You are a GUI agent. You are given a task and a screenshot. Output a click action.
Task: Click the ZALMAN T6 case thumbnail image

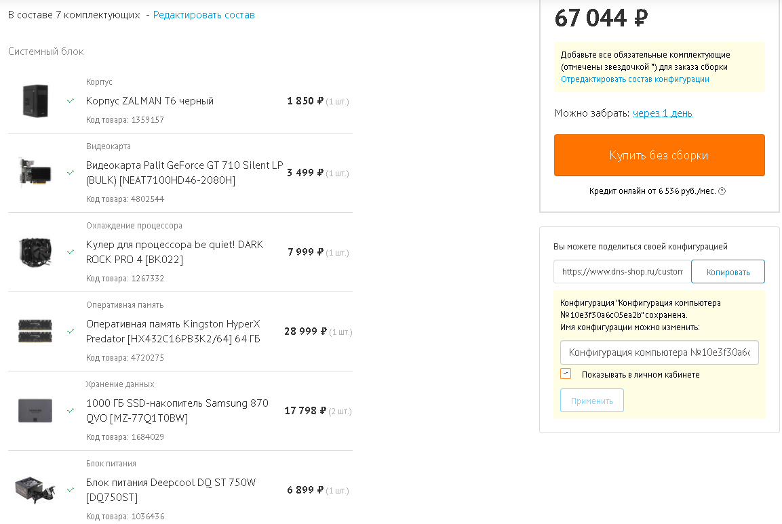pyautogui.click(x=35, y=101)
